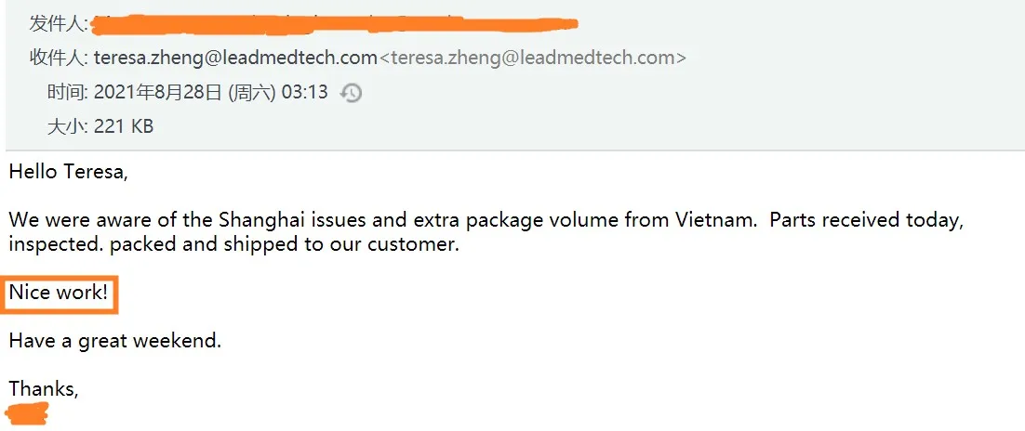Image resolution: width=1025 pixels, height=431 pixels.
Task: Click the "Thanks," closing line
Action: (44, 389)
